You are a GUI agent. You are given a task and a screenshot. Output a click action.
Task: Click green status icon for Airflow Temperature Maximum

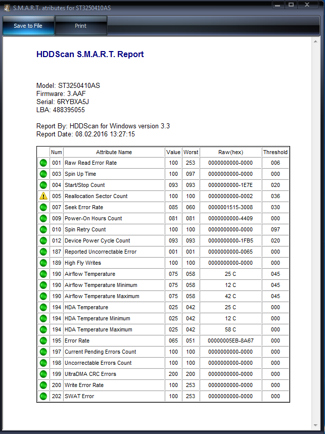(43, 296)
